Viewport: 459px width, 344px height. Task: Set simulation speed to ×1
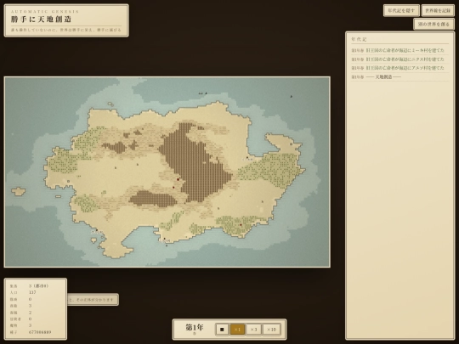pyautogui.click(x=237, y=330)
